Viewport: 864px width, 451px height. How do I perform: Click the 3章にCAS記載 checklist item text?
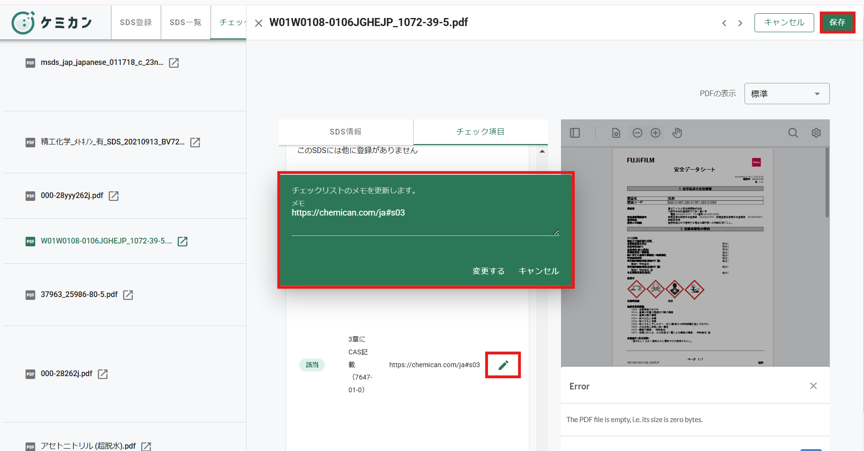(360, 364)
